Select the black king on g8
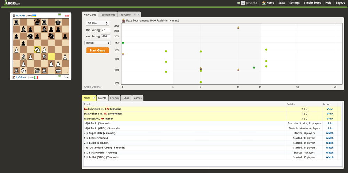The width and height of the screenshot is (348, 173). point(58,22)
